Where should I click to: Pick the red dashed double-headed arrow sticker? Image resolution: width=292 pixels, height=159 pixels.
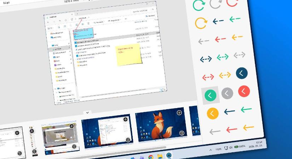208,77
